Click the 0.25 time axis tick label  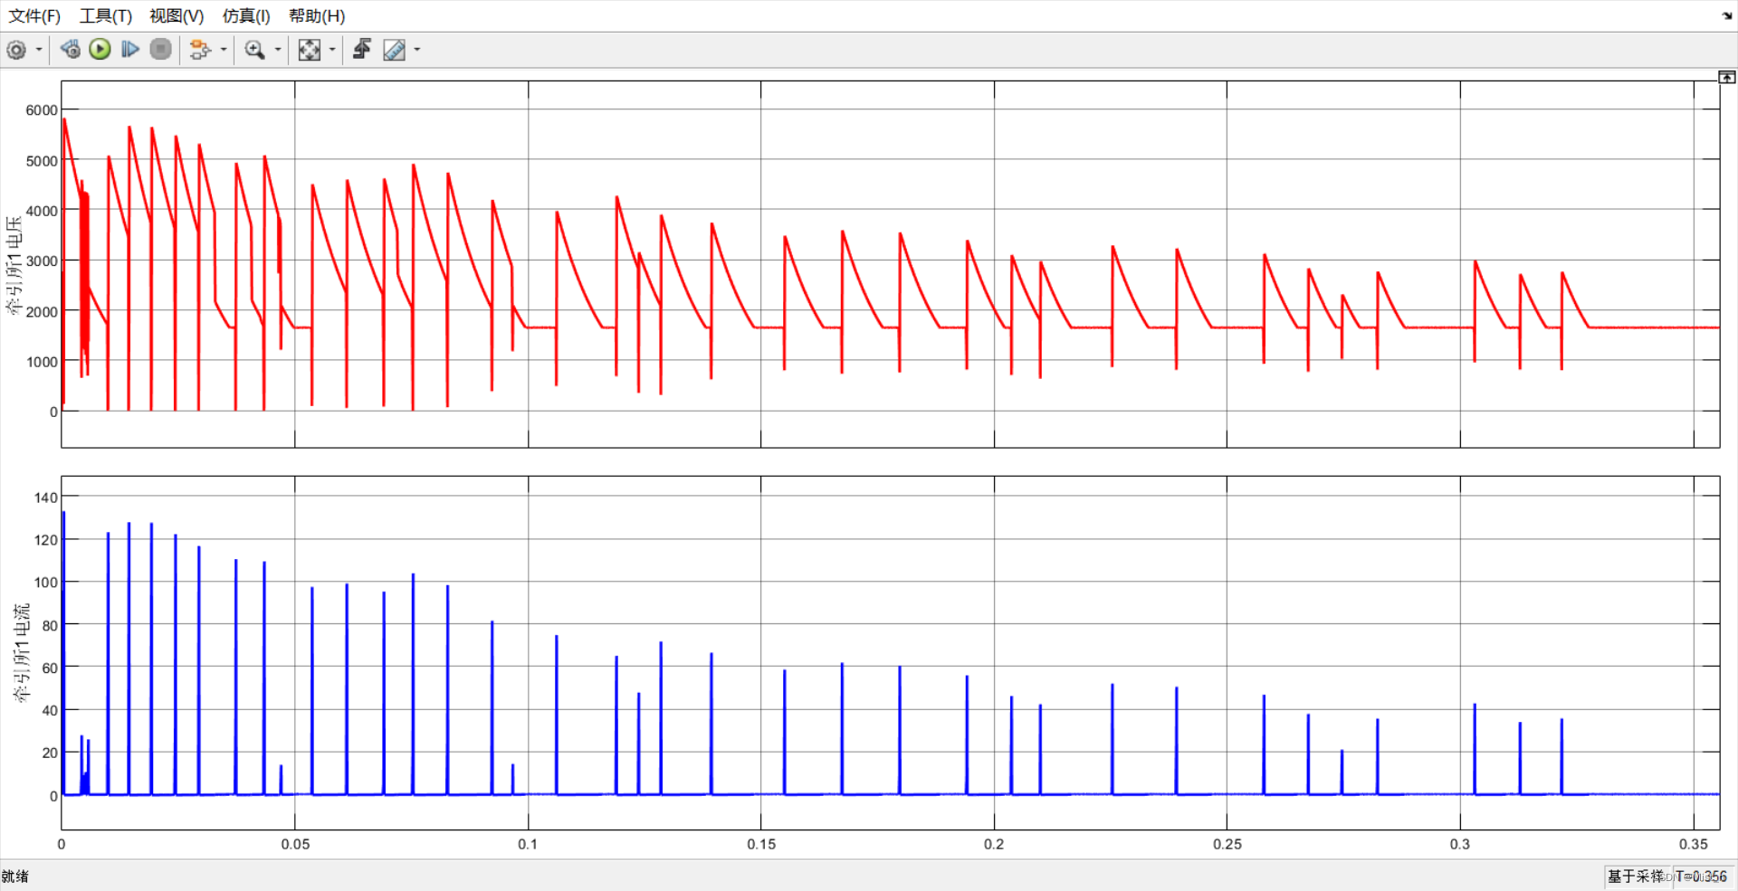1227,844
